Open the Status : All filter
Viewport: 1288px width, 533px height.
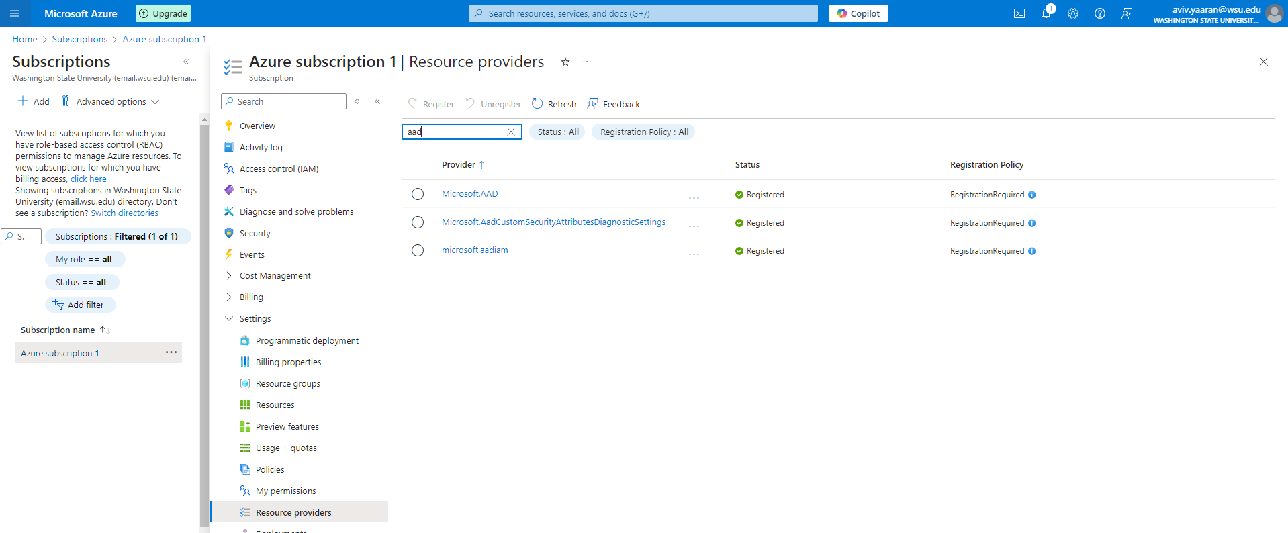point(557,132)
